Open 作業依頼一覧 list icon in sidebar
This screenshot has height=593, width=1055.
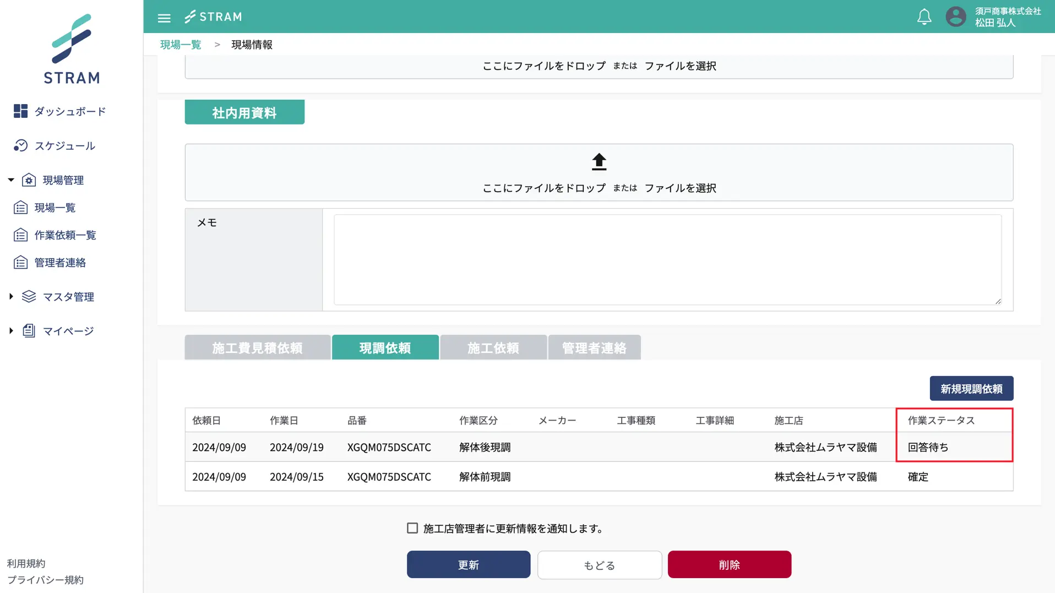(20, 235)
